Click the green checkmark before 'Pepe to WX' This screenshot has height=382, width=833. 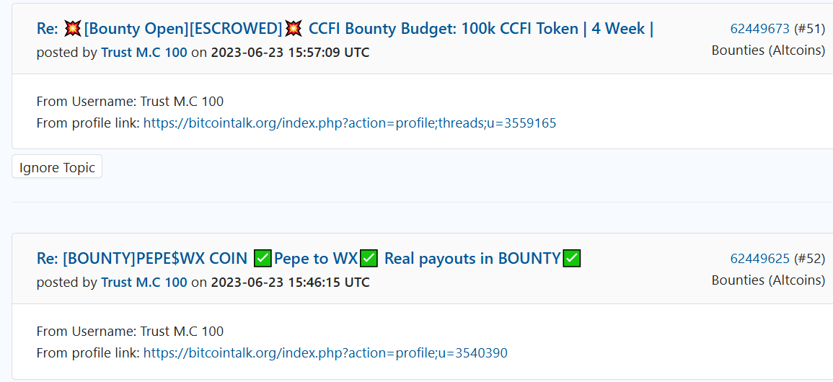[263, 258]
